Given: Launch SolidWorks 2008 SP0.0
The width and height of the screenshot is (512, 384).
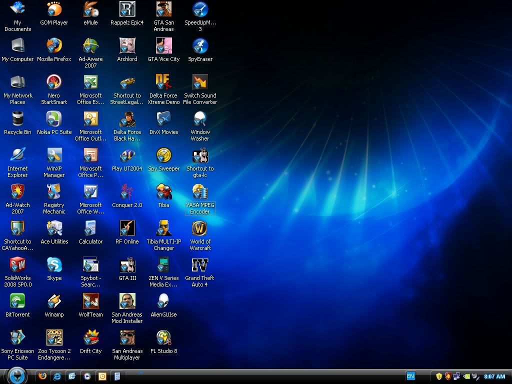Looking at the screenshot, I should tap(17, 268).
